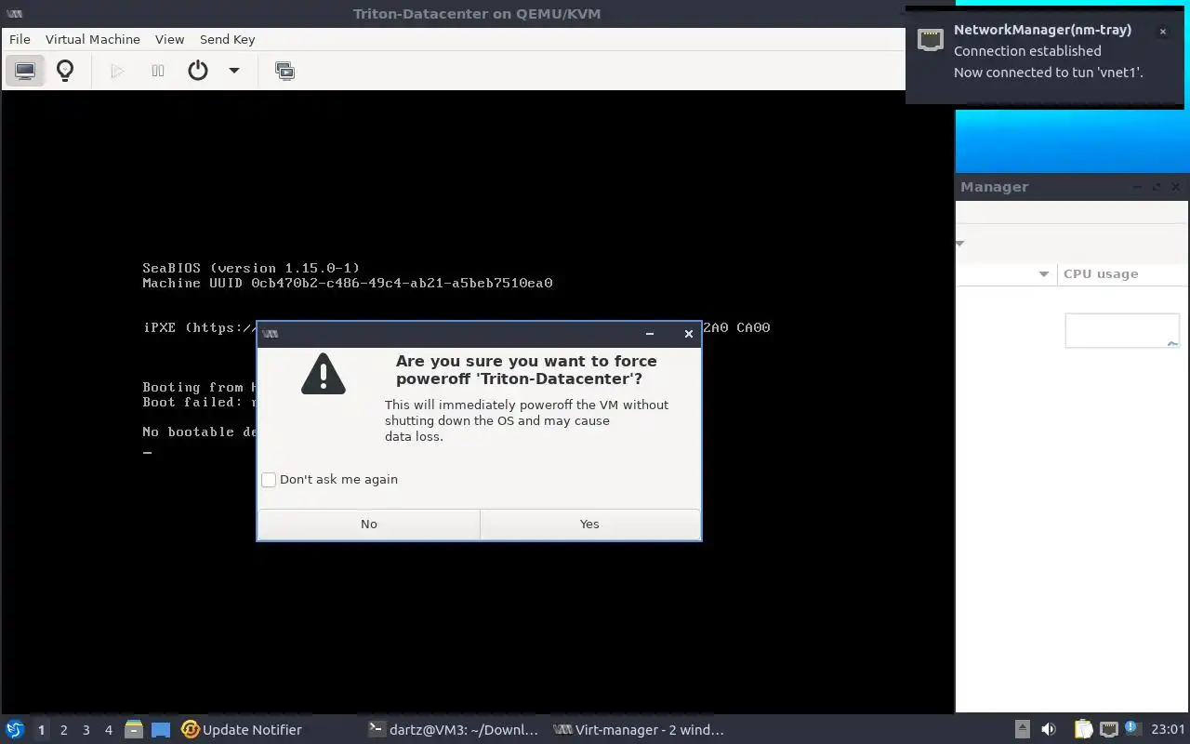Click the Name column sort arrow in Manager

pos(1044,274)
